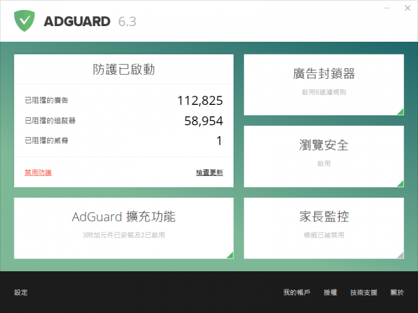This screenshot has width=418, height=313.
Task: Click the blocked trackers count 58,954
Action: pyautogui.click(x=204, y=121)
